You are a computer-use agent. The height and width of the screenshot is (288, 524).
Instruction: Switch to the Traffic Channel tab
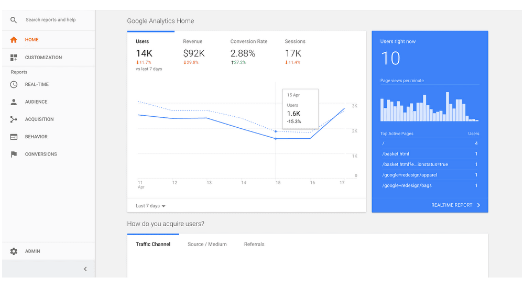pos(153,244)
